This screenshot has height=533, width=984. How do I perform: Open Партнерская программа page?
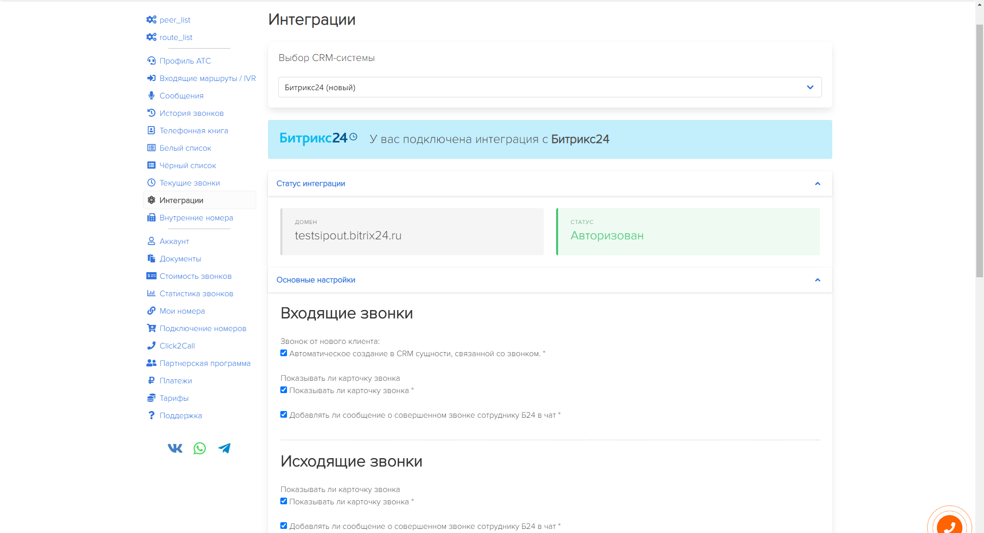tap(205, 363)
